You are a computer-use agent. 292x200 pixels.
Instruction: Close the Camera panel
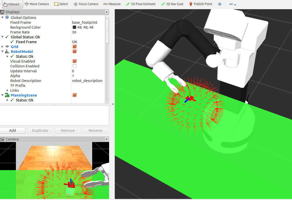pos(107,139)
